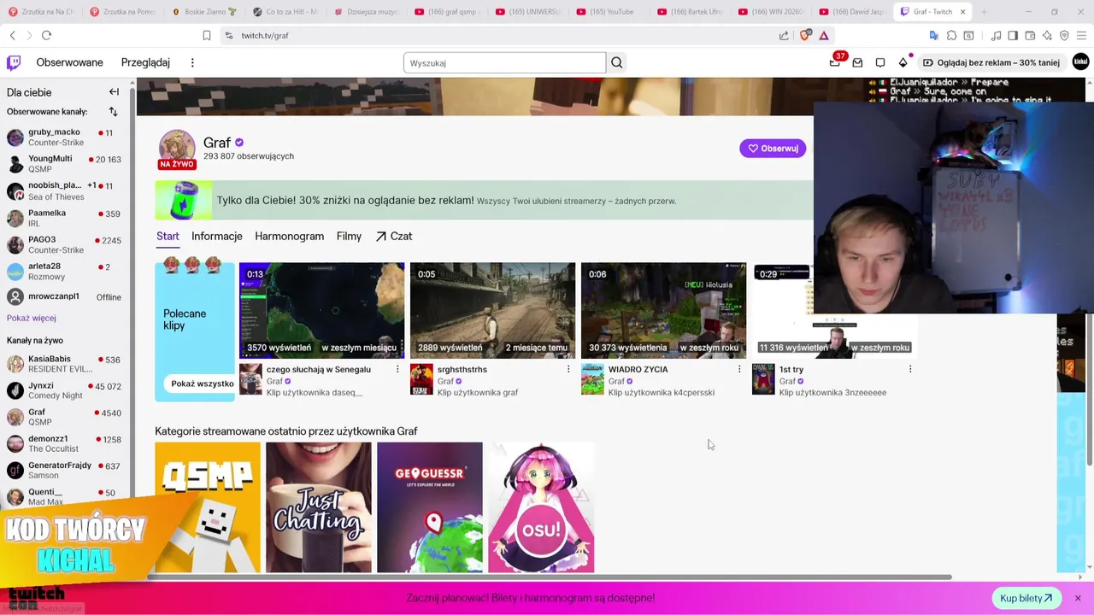Open the browser hamburger main menu

[1082, 35]
